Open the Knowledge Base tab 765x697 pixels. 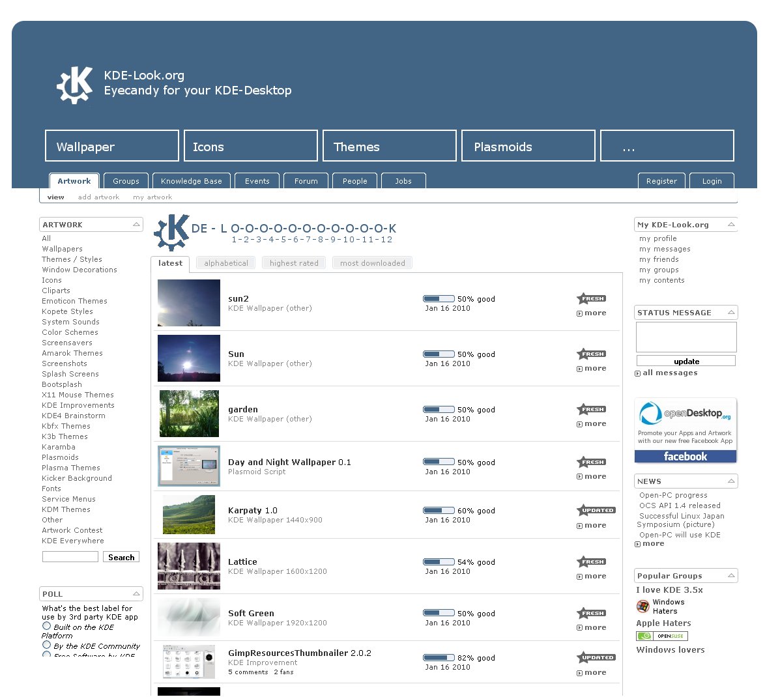click(x=192, y=181)
